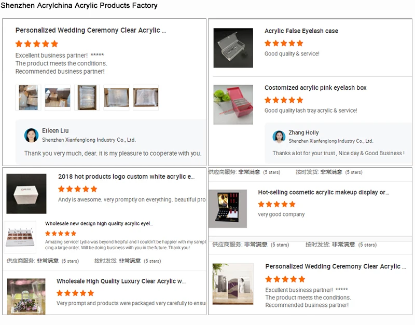Open "Hot-selling cosmetic acrylic makeup display" link
The height and width of the screenshot is (325, 415).
323,192
